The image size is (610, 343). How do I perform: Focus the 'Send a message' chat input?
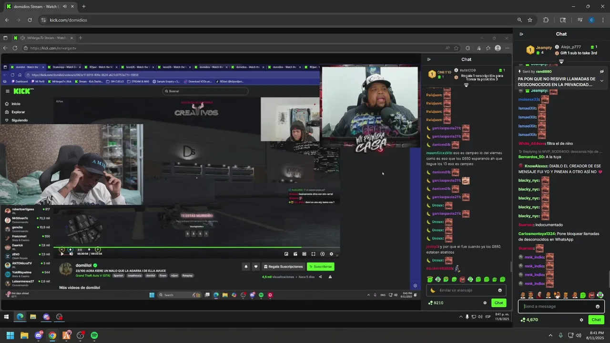click(561, 306)
